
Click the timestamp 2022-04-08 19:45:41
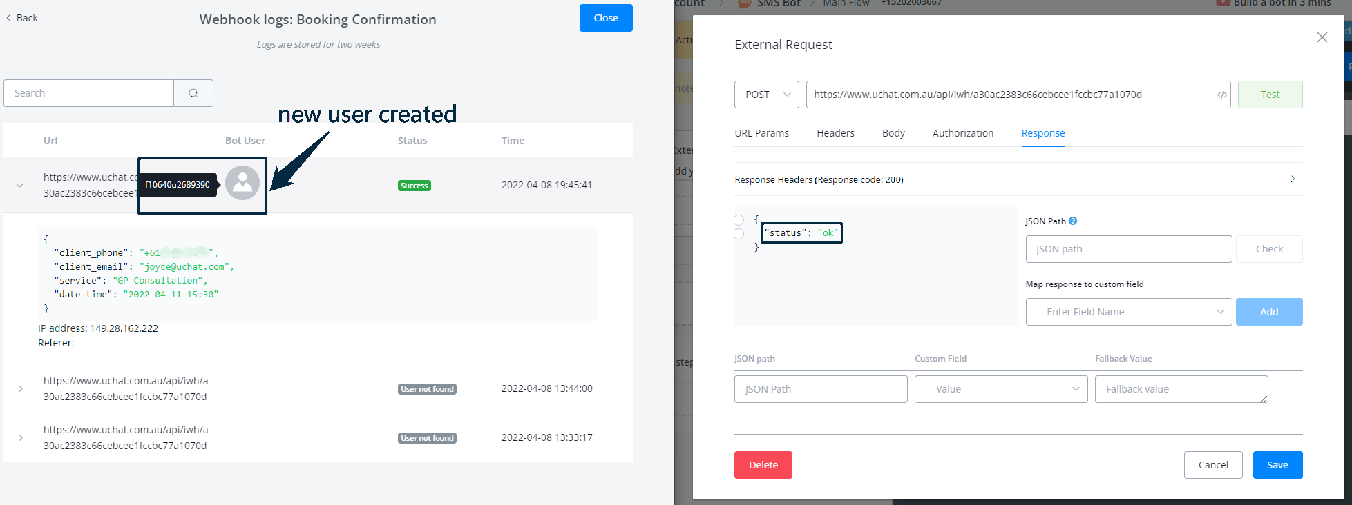coord(546,185)
